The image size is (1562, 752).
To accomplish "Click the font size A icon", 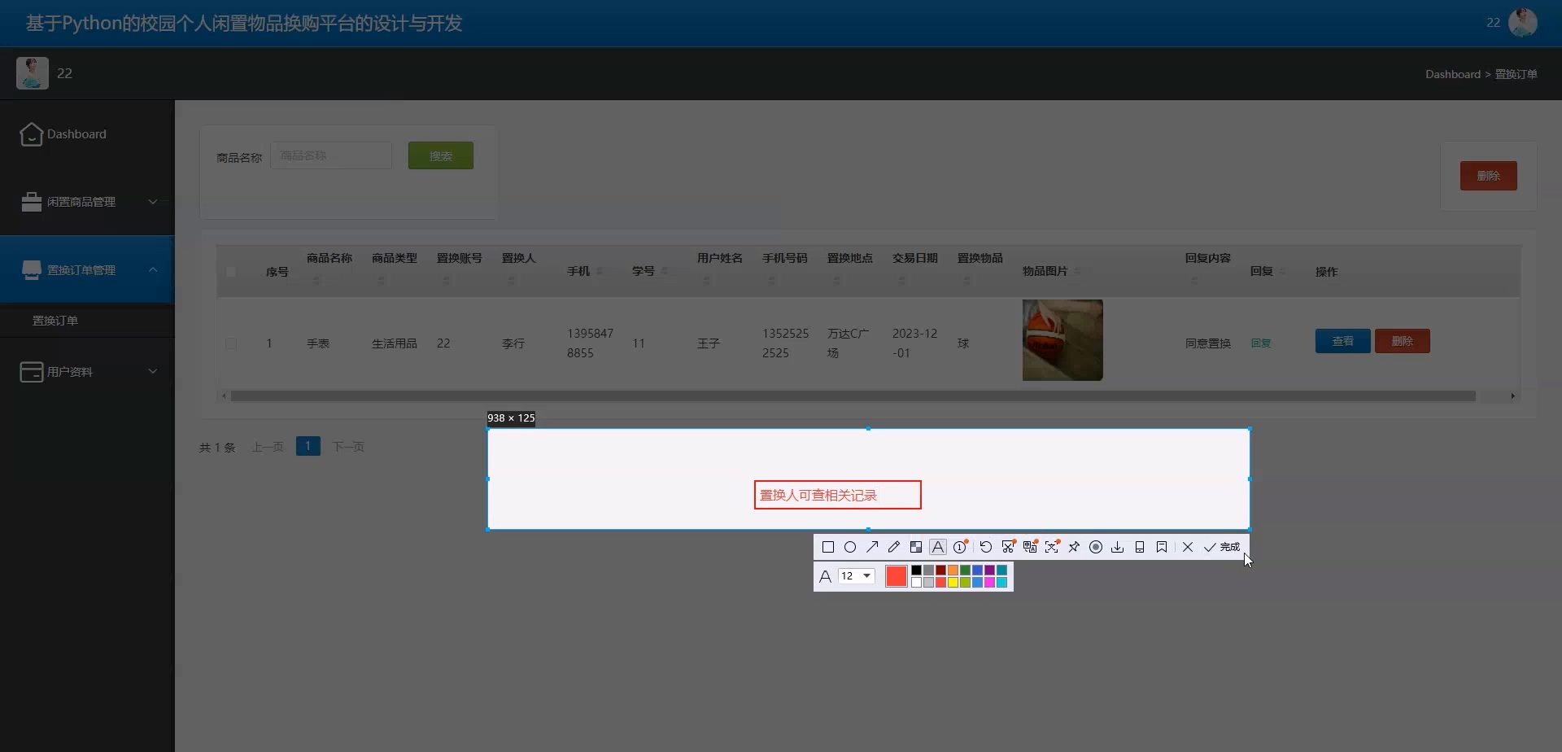I will click(825, 576).
